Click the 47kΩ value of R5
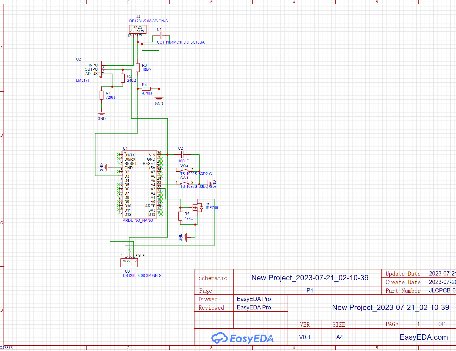 point(189,218)
